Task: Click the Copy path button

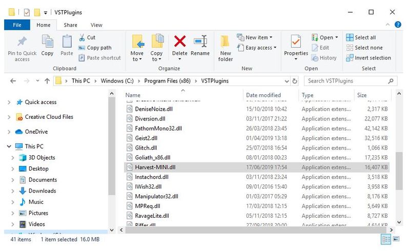Action: click(95, 48)
